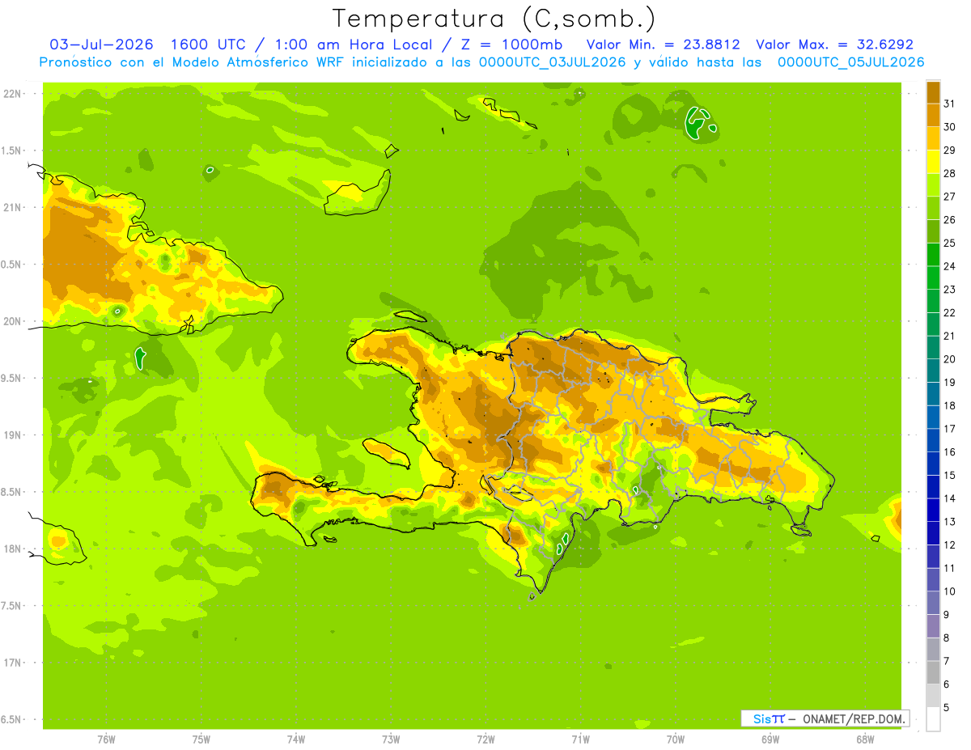Click legend scale value '26'
Screen dimensions: 971x750
click(950, 220)
